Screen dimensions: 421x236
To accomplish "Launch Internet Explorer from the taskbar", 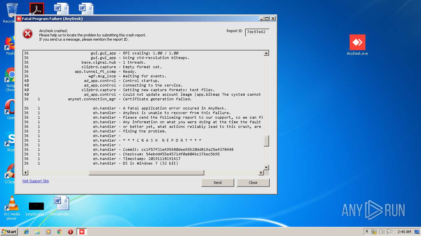I will click(x=26, y=232).
